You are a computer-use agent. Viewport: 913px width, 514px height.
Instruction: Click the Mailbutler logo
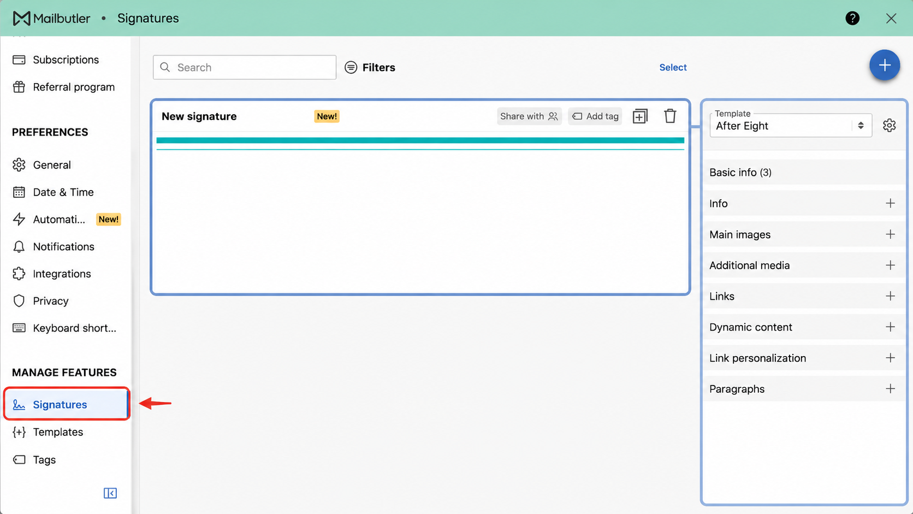click(x=51, y=18)
